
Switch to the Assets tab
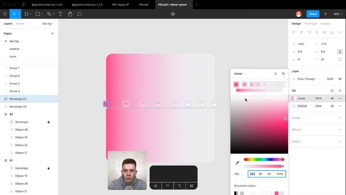[x=20, y=24]
